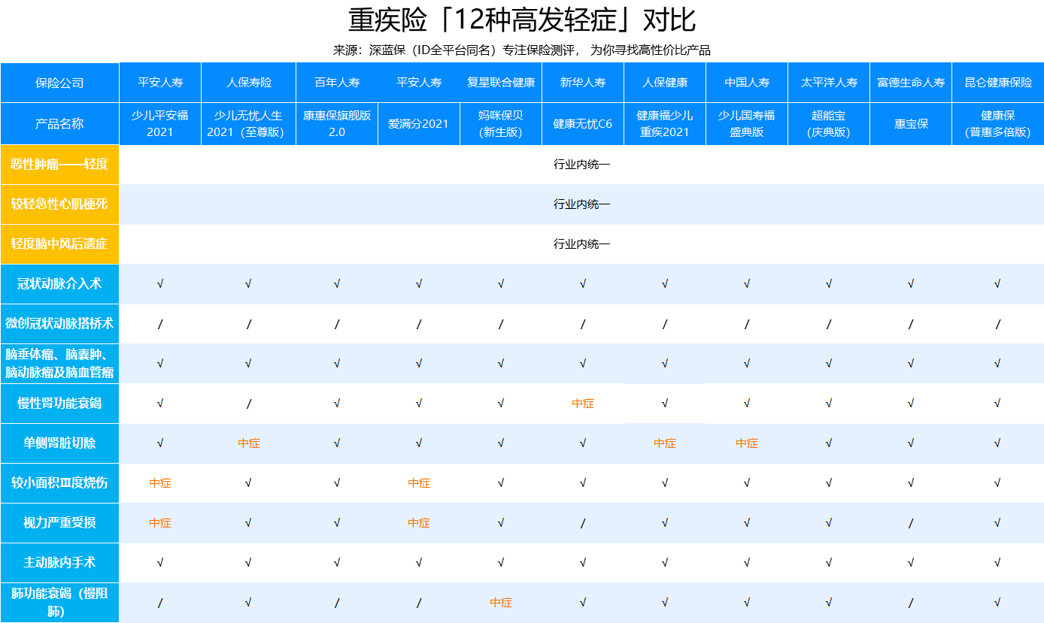Click 中症 in 肺功能衰竭 row under 复星联合健康
Screen dimensions: 1044x623
tap(501, 603)
